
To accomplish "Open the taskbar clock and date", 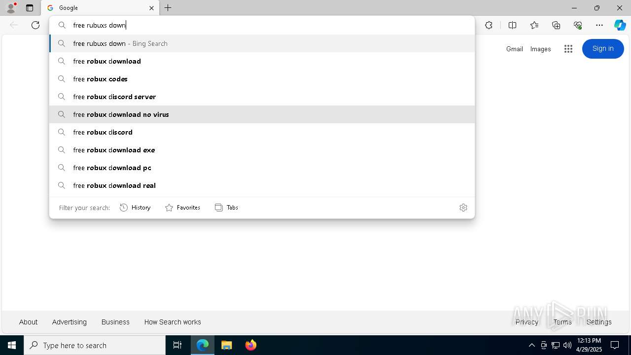I will click(589, 345).
